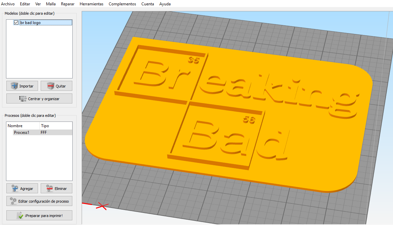Click the Importar button

pos(22,86)
